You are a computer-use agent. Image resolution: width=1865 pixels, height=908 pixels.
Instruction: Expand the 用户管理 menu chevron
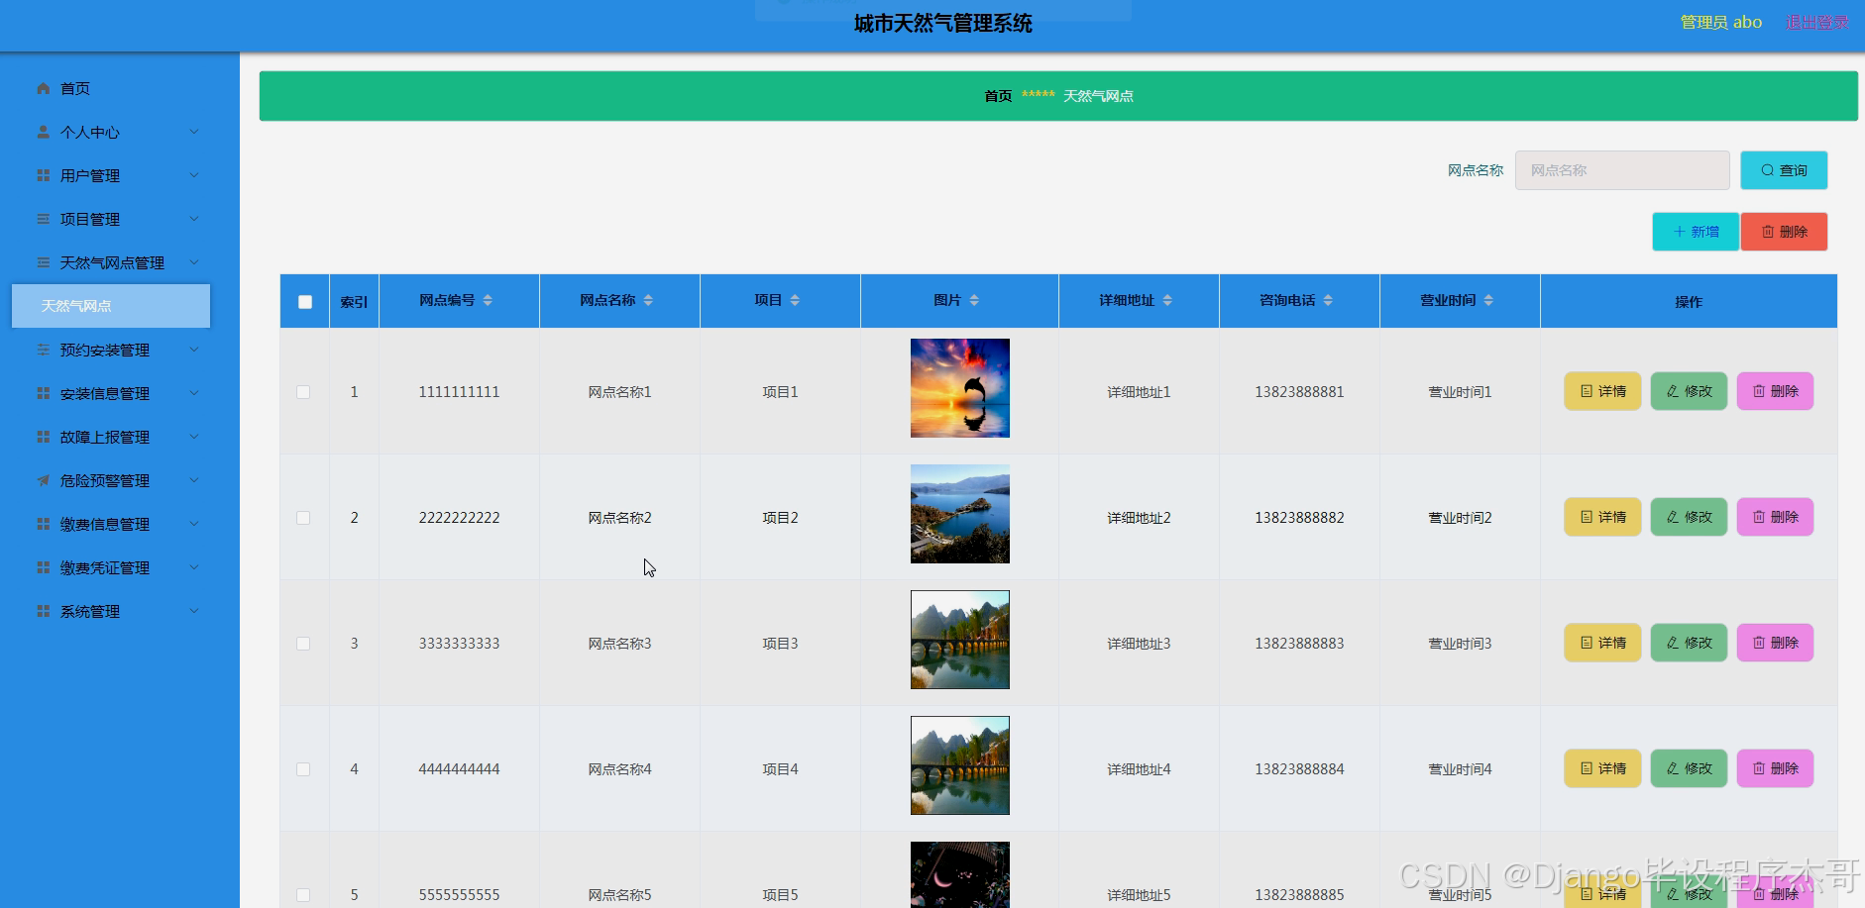click(194, 175)
